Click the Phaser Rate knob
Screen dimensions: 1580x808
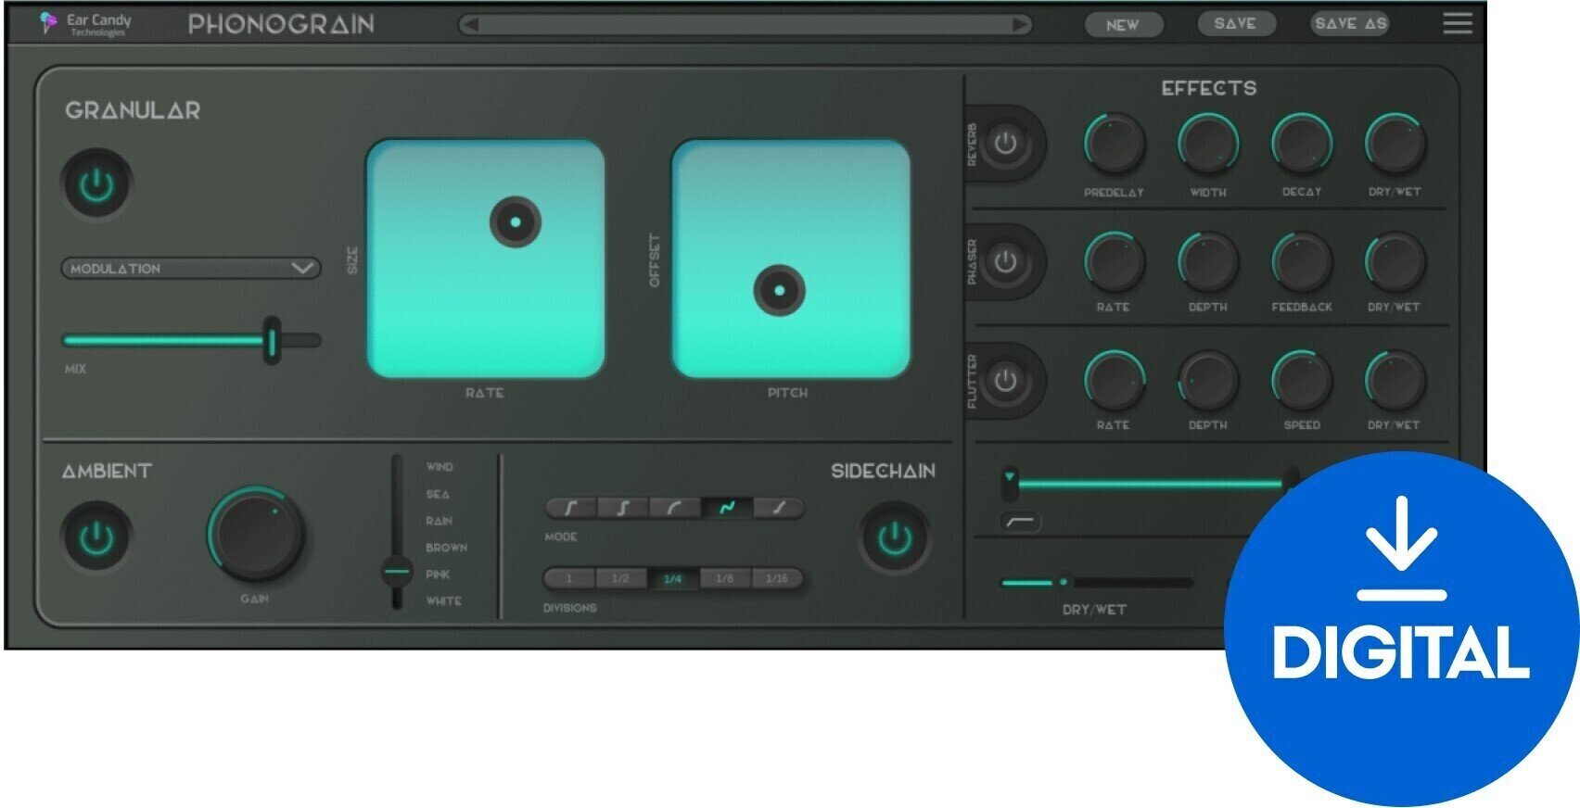1115,262
